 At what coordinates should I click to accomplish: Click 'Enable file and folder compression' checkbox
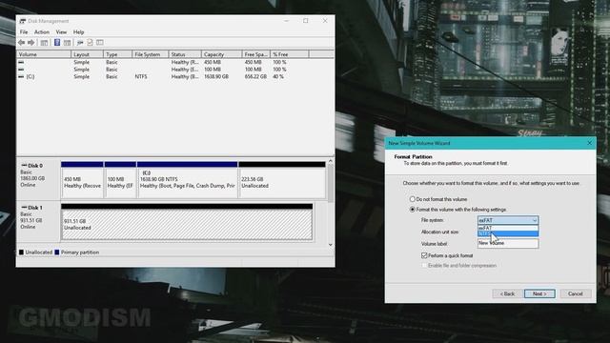(424, 266)
